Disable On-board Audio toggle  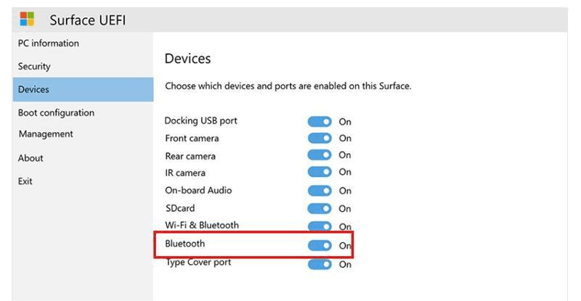click(320, 191)
